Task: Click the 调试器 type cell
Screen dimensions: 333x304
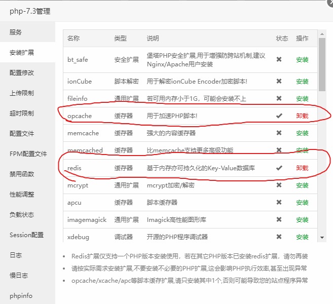Action: [124, 237]
